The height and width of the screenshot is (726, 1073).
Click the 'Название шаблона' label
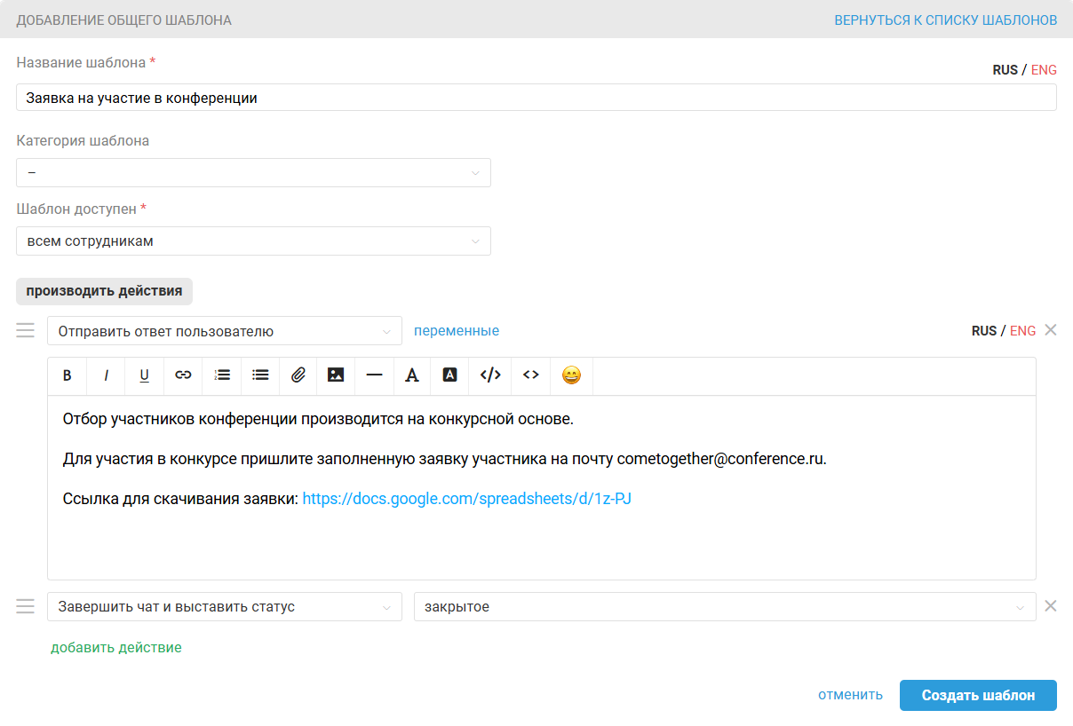(81, 63)
